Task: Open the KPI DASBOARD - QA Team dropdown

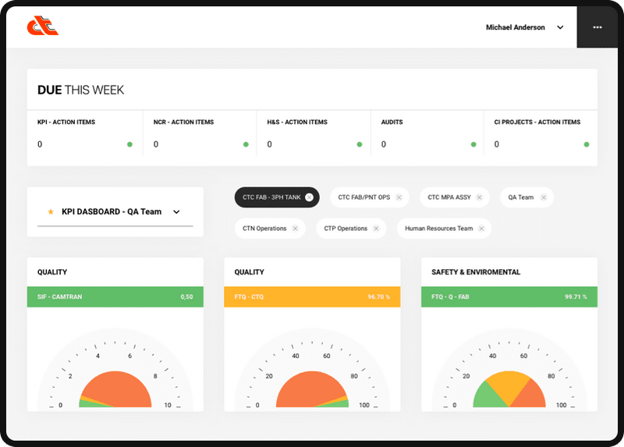Action: pos(115,211)
